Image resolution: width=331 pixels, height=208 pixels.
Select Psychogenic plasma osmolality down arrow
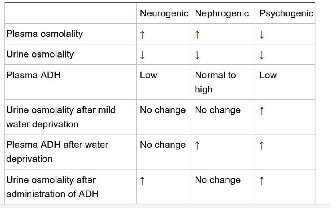(x=262, y=35)
